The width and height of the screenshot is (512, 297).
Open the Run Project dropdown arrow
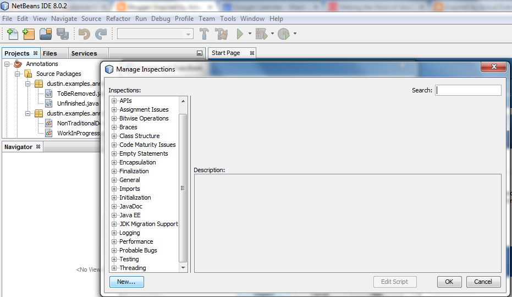(x=250, y=34)
